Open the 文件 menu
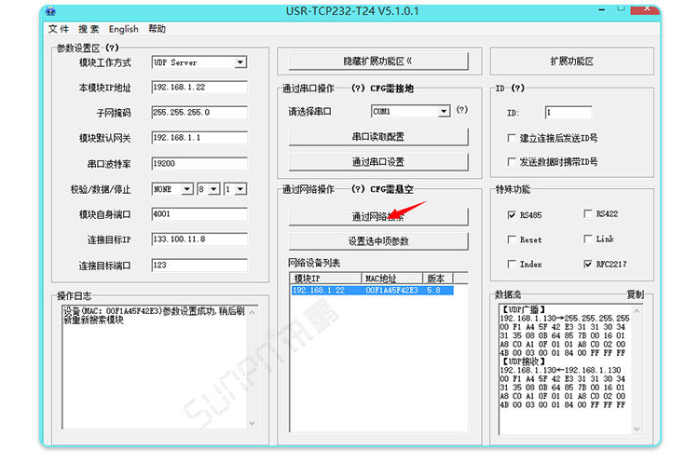The height and width of the screenshot is (464, 699). click(x=59, y=29)
